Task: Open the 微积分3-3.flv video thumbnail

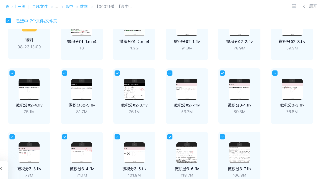Action: coord(29,153)
